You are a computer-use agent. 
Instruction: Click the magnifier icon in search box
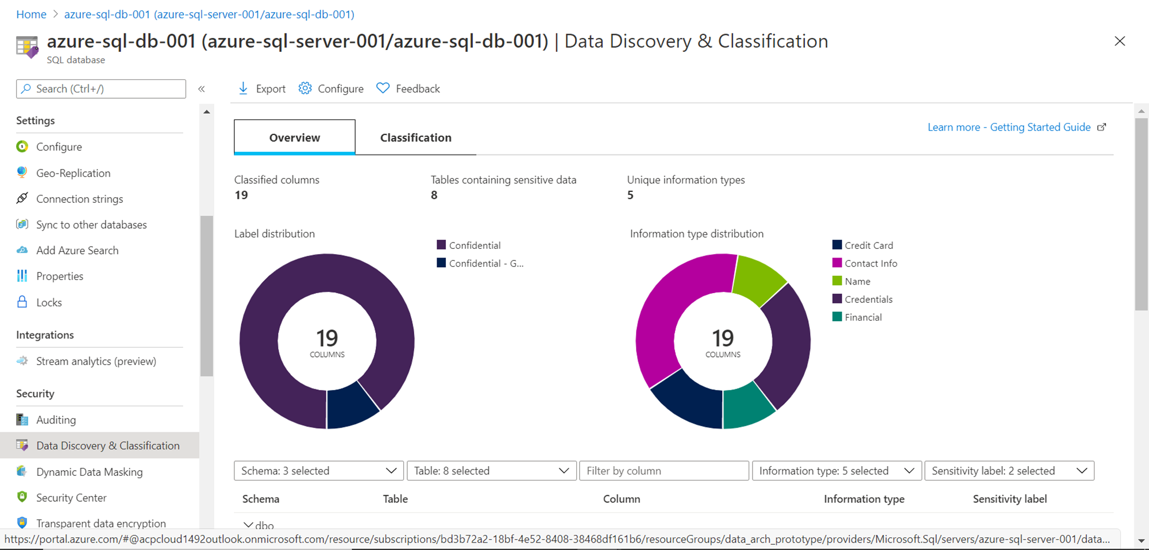(x=26, y=89)
